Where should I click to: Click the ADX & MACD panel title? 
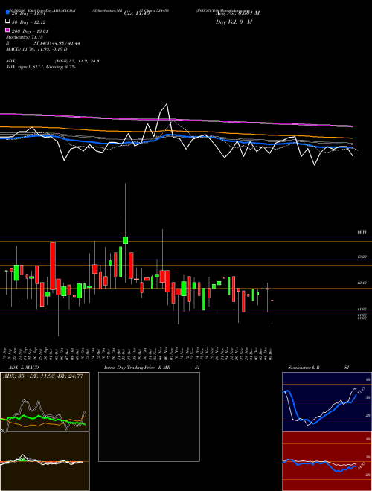(24, 368)
